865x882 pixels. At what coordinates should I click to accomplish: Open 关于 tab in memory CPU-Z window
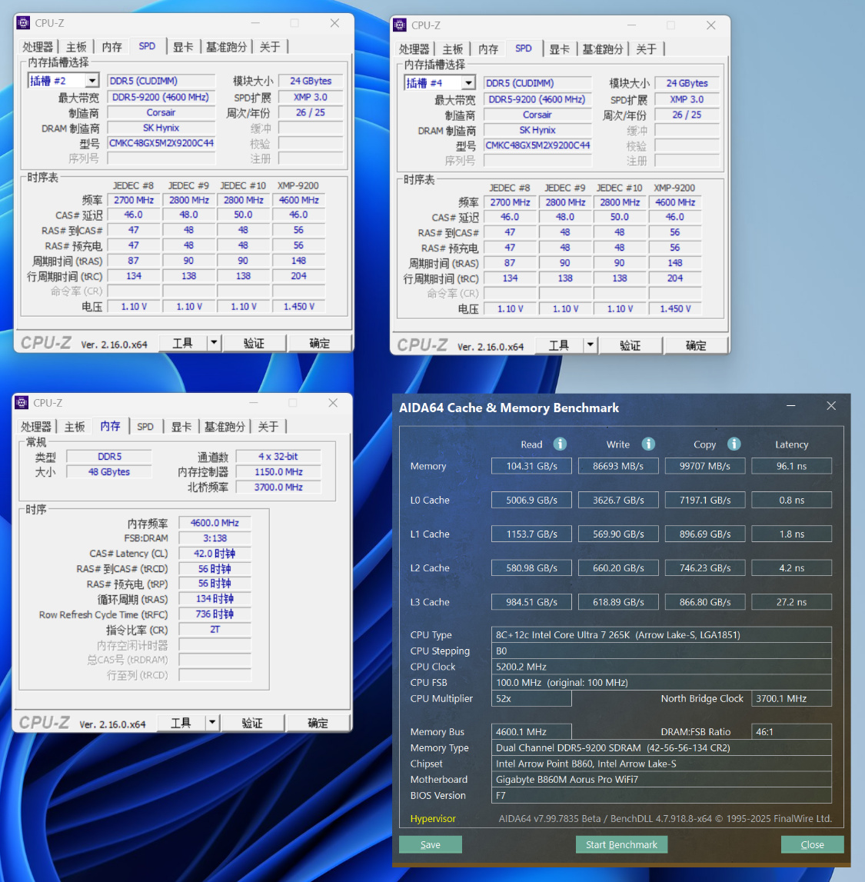pyautogui.click(x=268, y=426)
